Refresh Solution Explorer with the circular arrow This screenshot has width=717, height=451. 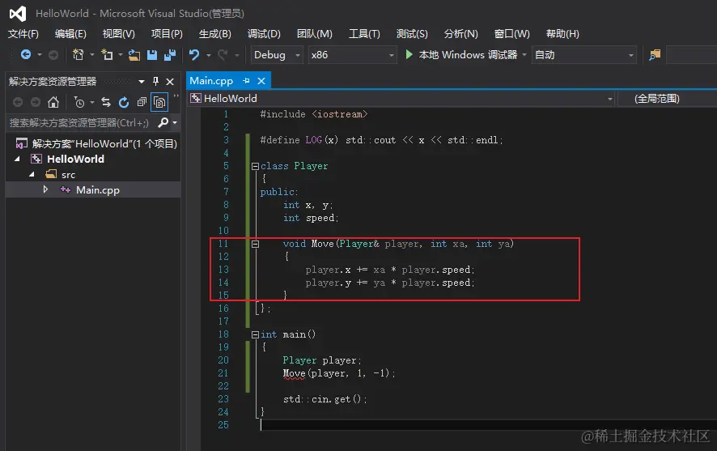coord(124,102)
